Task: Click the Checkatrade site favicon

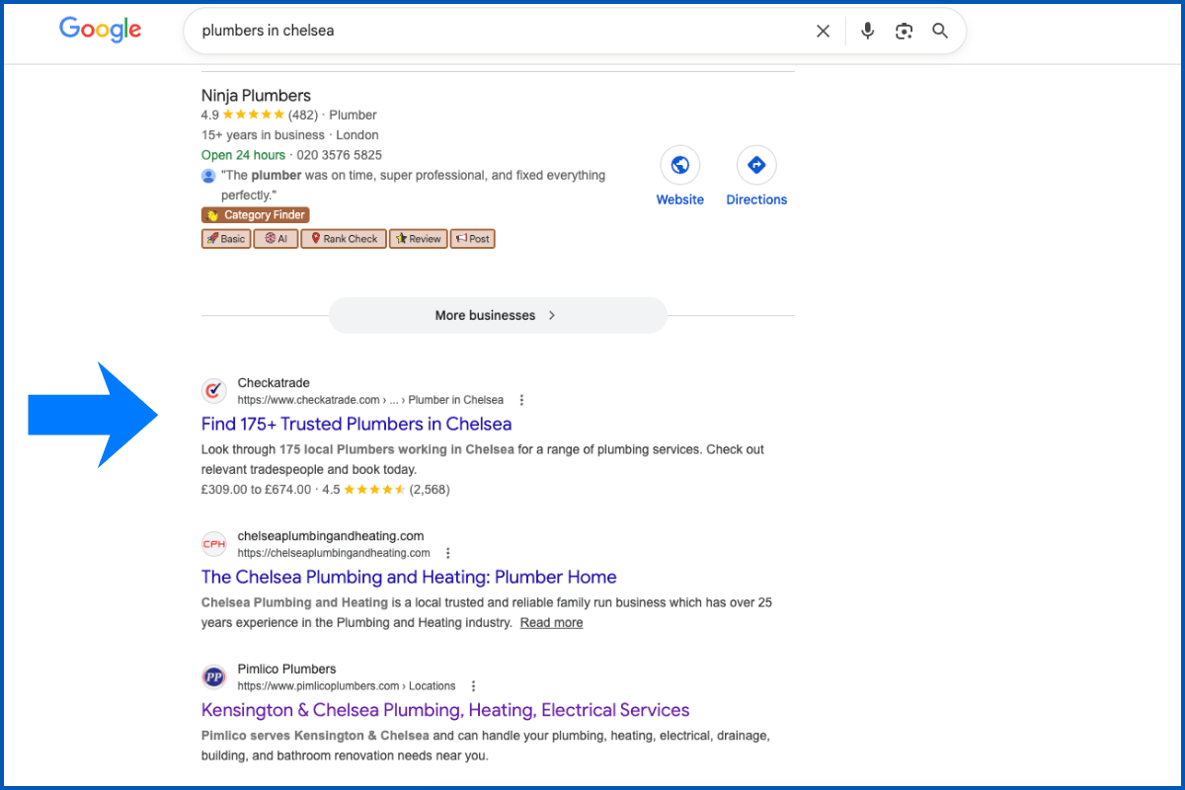Action: [x=213, y=390]
